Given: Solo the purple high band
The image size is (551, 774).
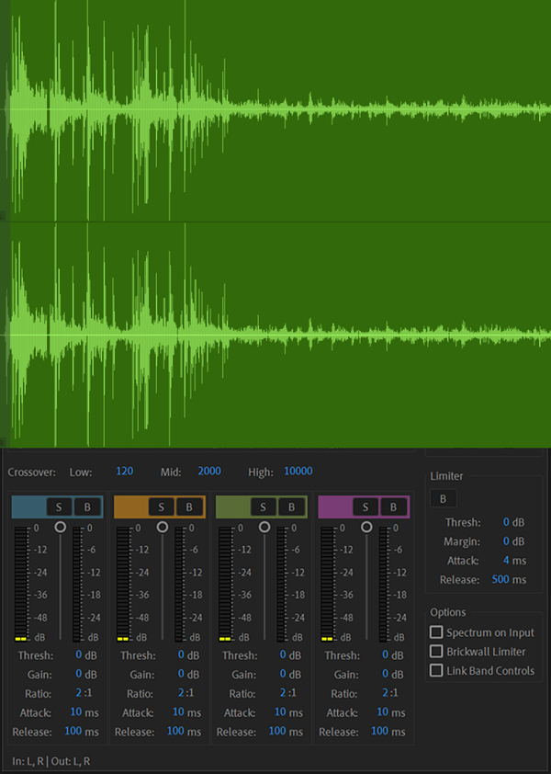Looking at the screenshot, I should pyautogui.click(x=366, y=507).
